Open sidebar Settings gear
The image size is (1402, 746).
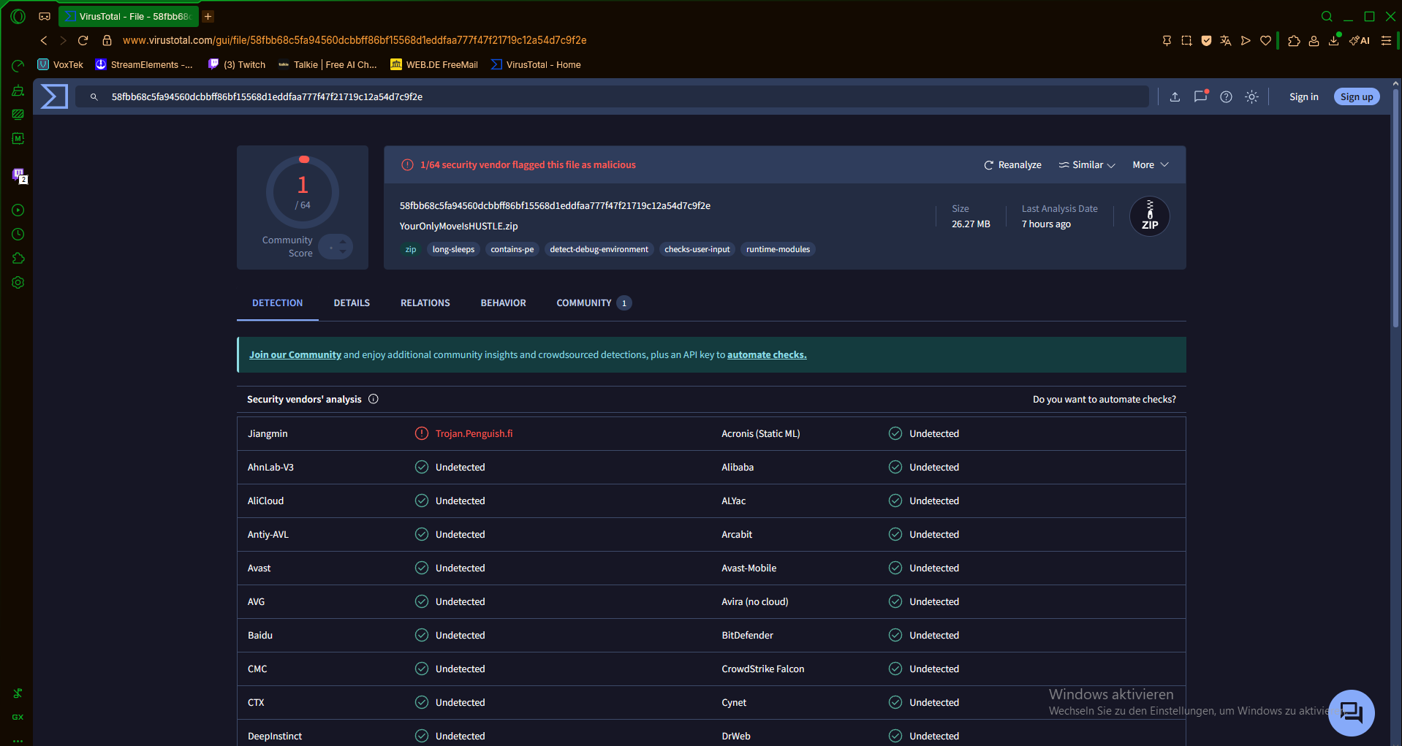[18, 283]
